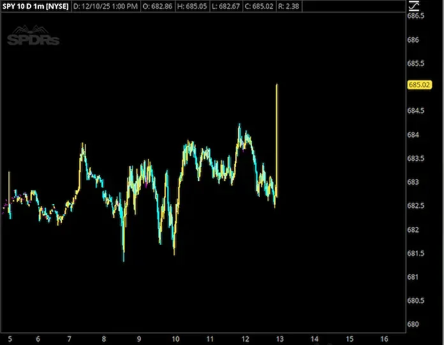Click the tall yellow 1:00 PM price bar
The image size is (444, 345).
click(x=277, y=140)
